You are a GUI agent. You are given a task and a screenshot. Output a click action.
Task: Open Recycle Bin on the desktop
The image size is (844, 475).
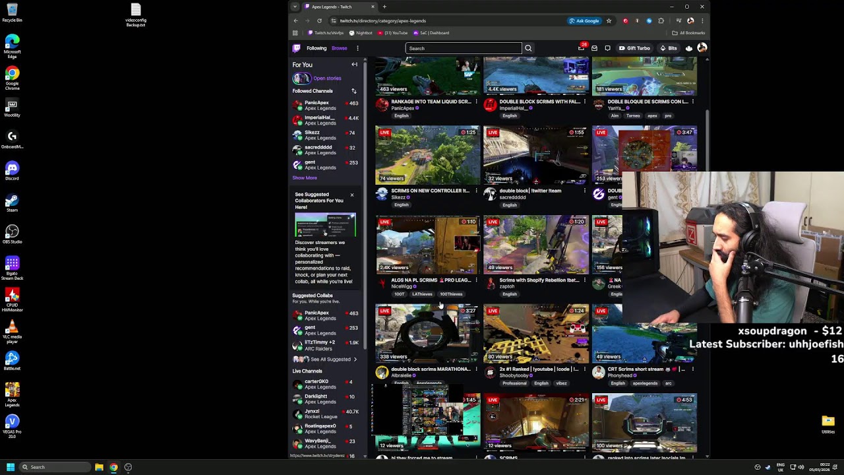[x=12, y=13]
